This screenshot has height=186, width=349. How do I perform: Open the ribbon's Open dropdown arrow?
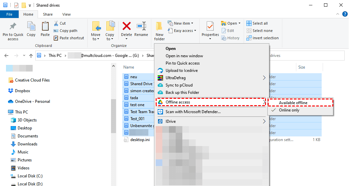click(x=239, y=23)
